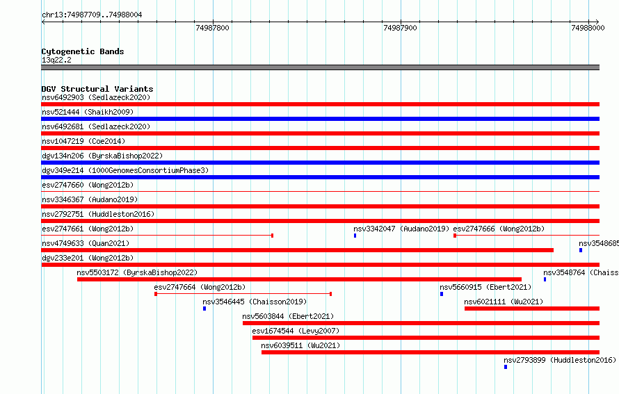Open esv2747664 (Wong2012b) label
The image size is (619, 394).
point(200,287)
